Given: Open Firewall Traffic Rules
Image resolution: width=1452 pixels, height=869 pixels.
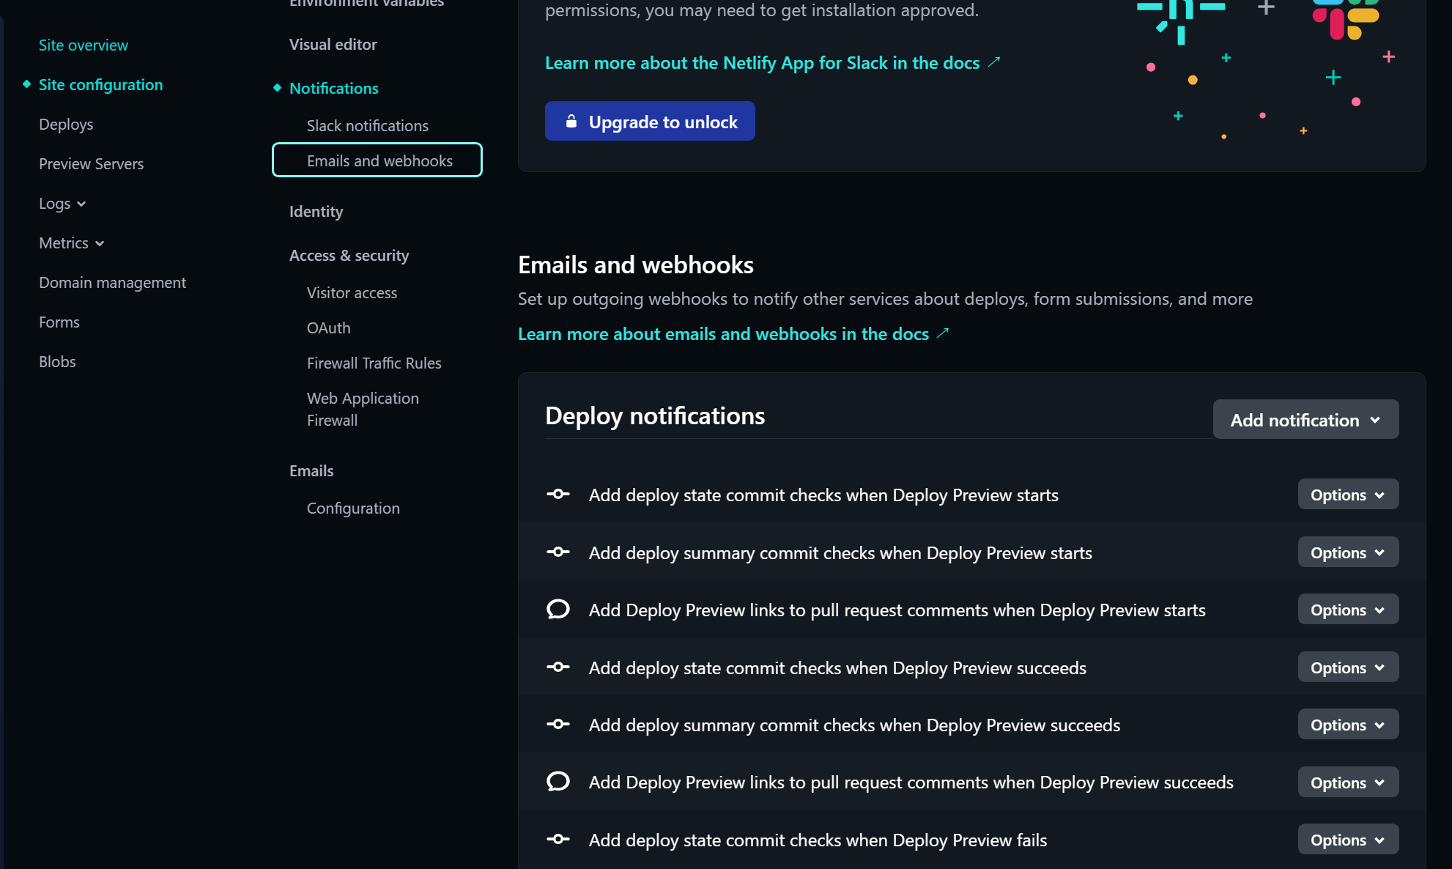Looking at the screenshot, I should pos(374,363).
